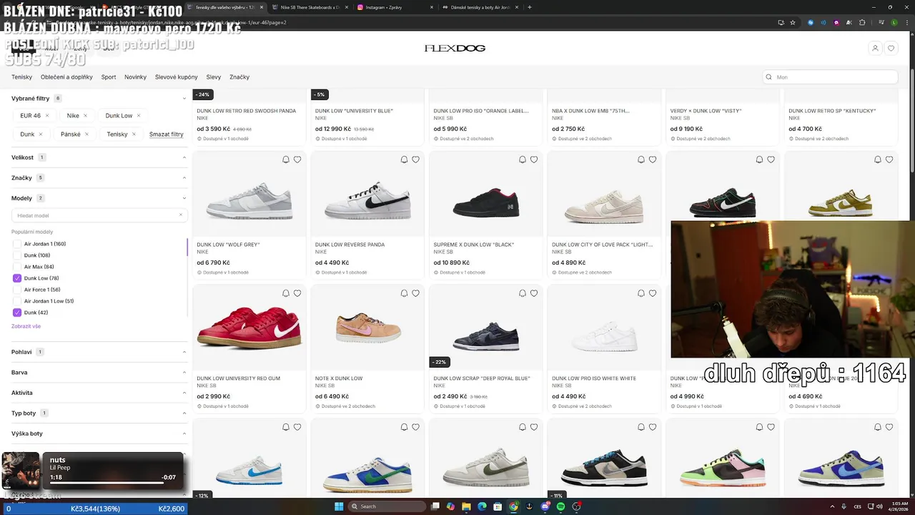915x515 pixels.
Task: Open FLEXDOG logo home link
Action: coord(455,49)
